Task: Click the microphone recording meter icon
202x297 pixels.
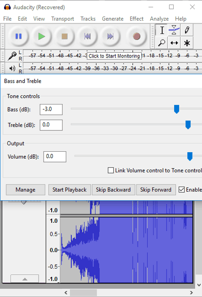Action: (x=12, y=56)
